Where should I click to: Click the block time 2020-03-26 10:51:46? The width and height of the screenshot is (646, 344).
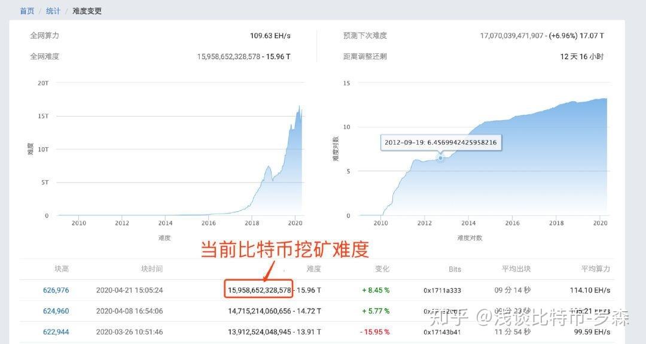click(x=129, y=332)
